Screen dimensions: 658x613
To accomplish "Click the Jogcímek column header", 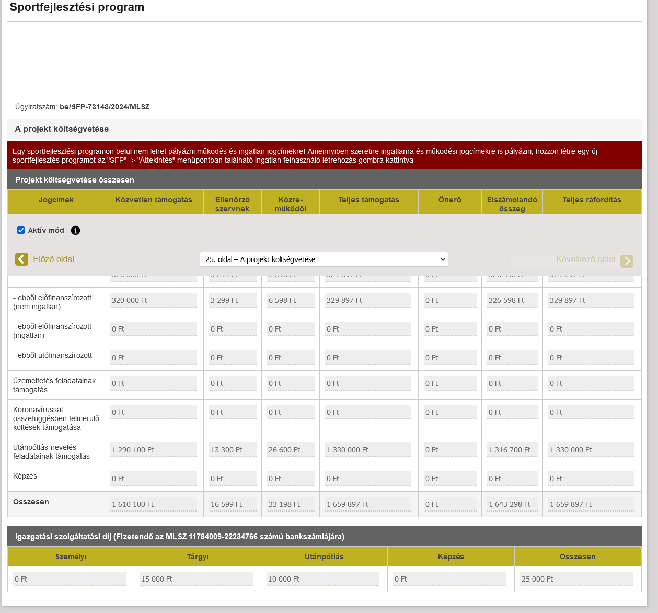I will tap(56, 202).
